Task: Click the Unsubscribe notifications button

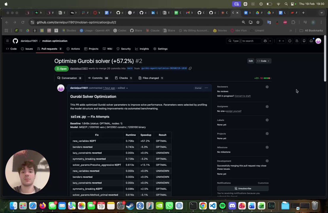Action: (243, 188)
